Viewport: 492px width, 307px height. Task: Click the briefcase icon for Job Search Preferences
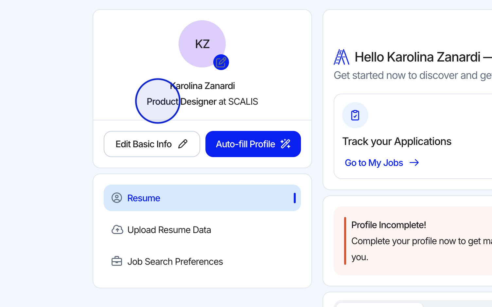click(x=117, y=262)
